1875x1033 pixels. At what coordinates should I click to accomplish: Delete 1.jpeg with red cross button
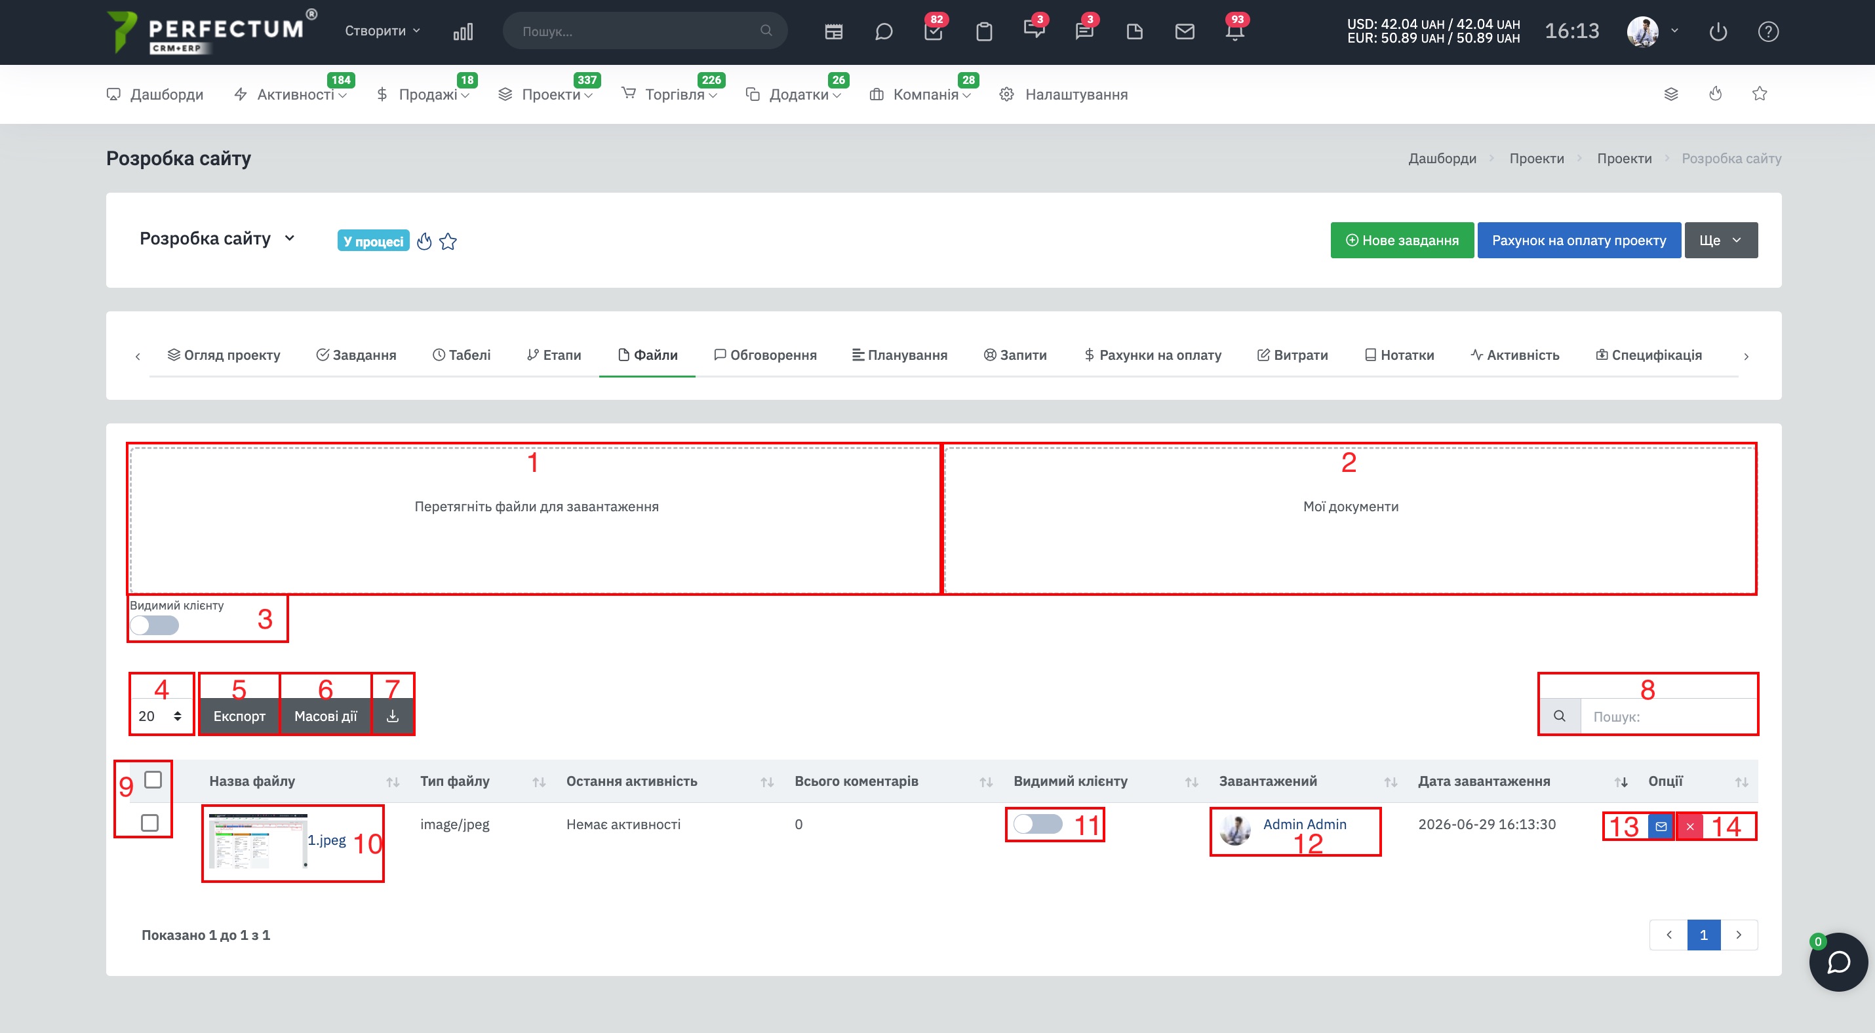1690,827
